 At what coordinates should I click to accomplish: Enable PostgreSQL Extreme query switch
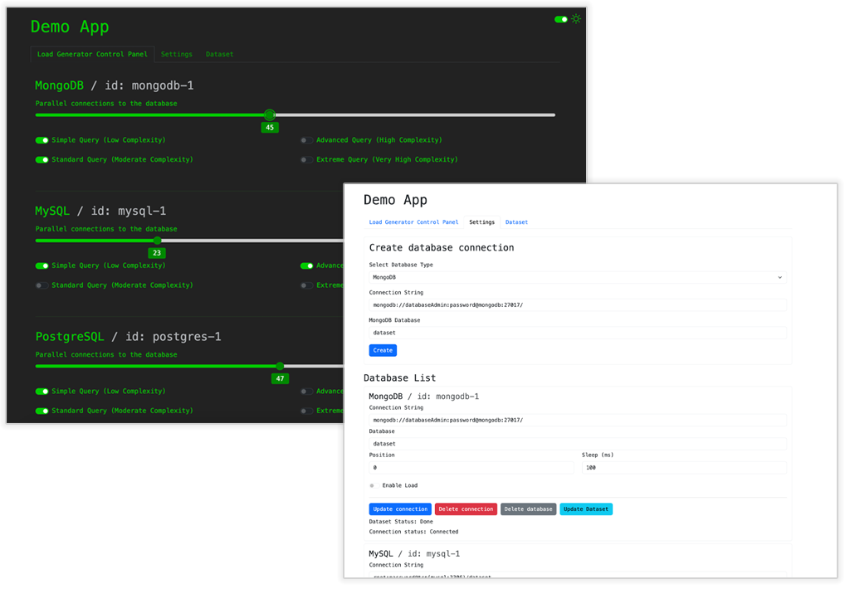pyautogui.click(x=307, y=411)
